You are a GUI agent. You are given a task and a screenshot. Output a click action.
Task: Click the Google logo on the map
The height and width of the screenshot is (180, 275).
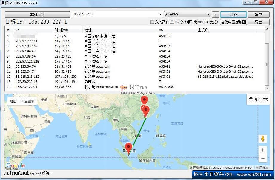(16, 166)
